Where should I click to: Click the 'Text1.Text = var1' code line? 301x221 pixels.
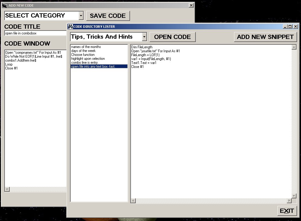pos(144,63)
